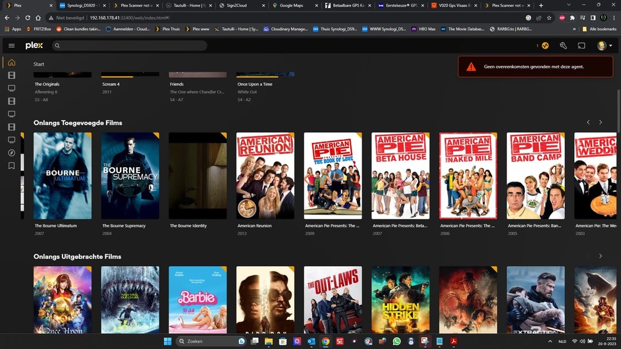Switch to Synologi_DS920 browser tab
The height and width of the screenshot is (349, 621).
(x=82, y=5)
